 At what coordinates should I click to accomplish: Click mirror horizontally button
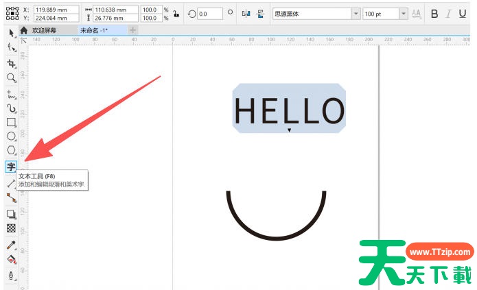[x=246, y=14]
